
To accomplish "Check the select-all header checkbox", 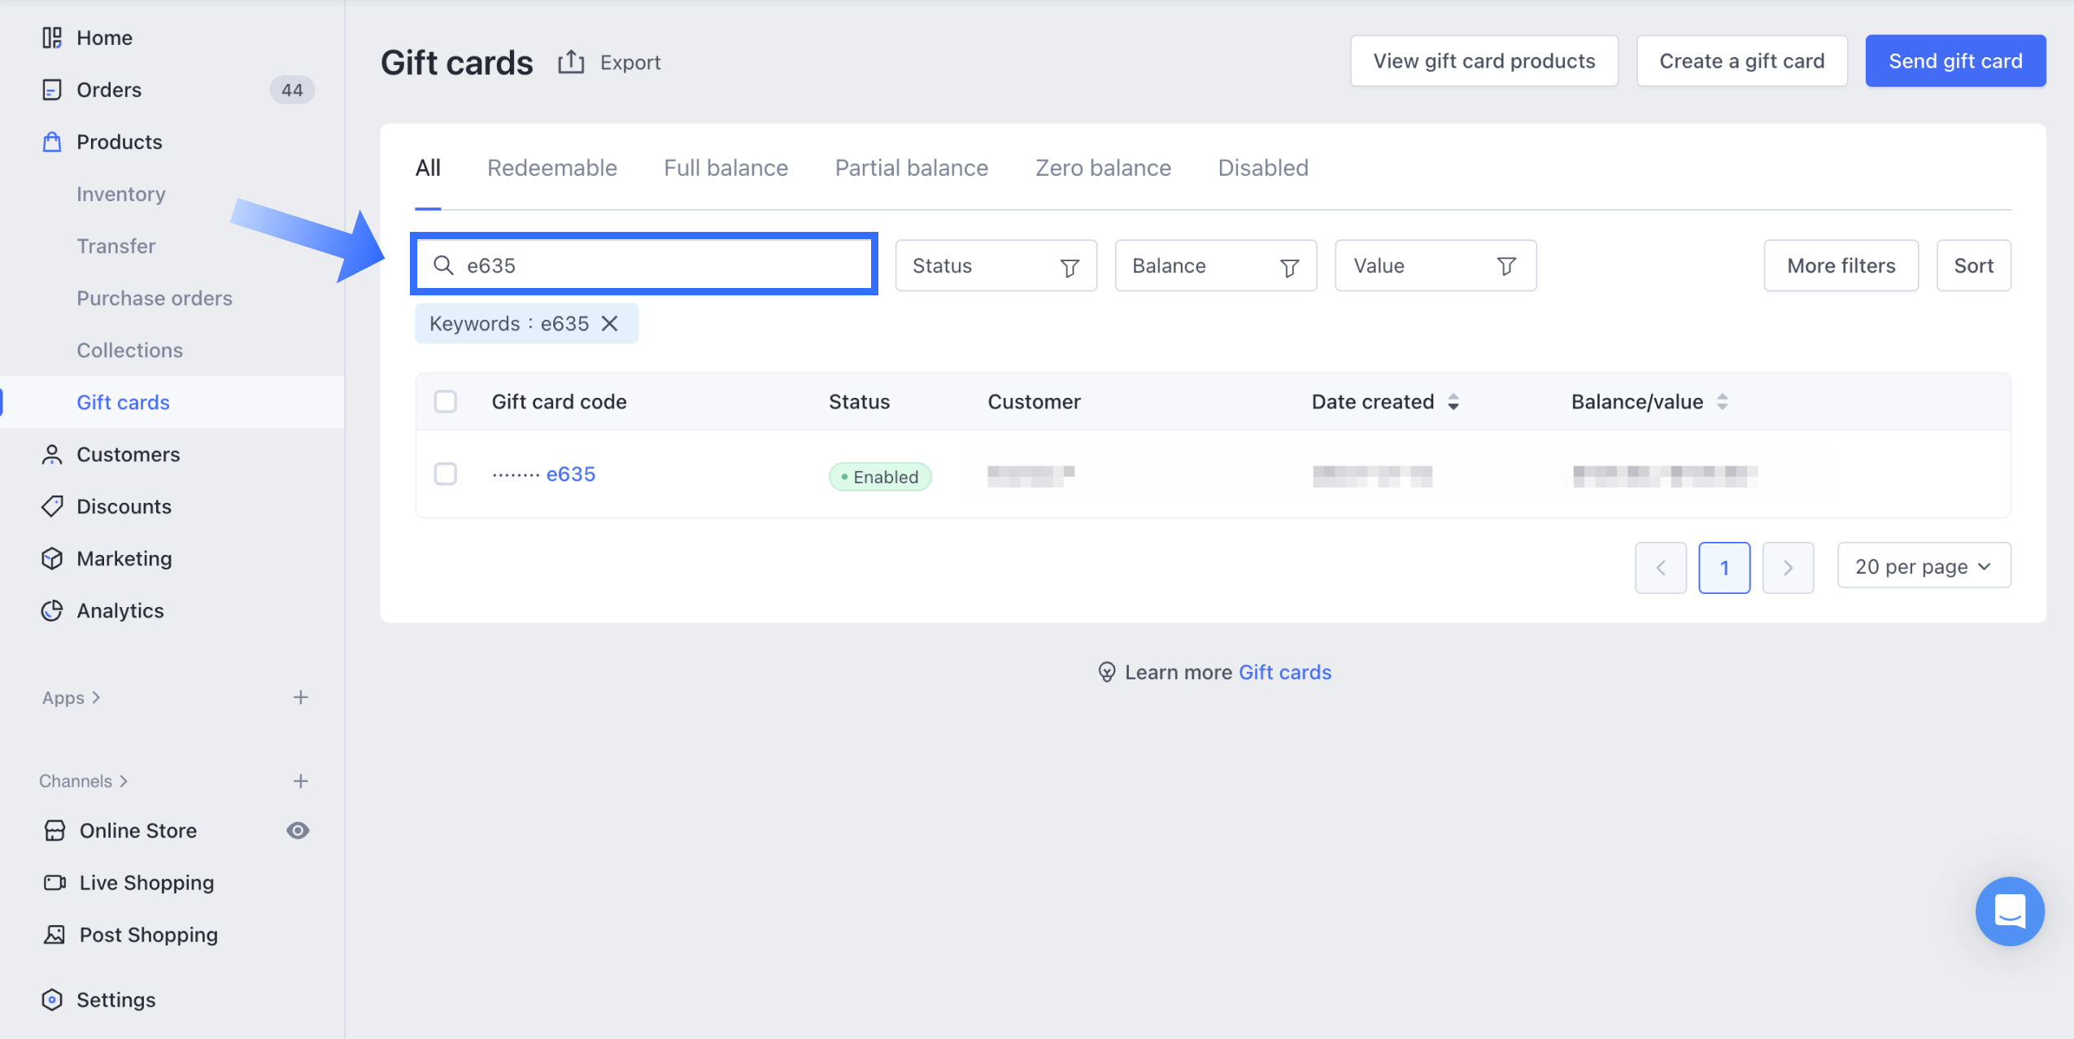I will pos(445,402).
